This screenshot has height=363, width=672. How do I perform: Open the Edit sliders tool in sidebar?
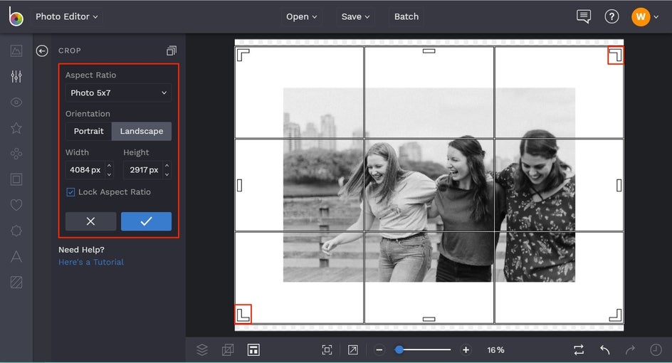coord(16,77)
